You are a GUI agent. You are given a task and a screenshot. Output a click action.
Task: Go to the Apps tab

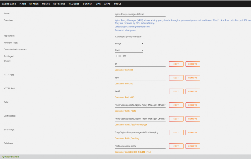(107, 4)
